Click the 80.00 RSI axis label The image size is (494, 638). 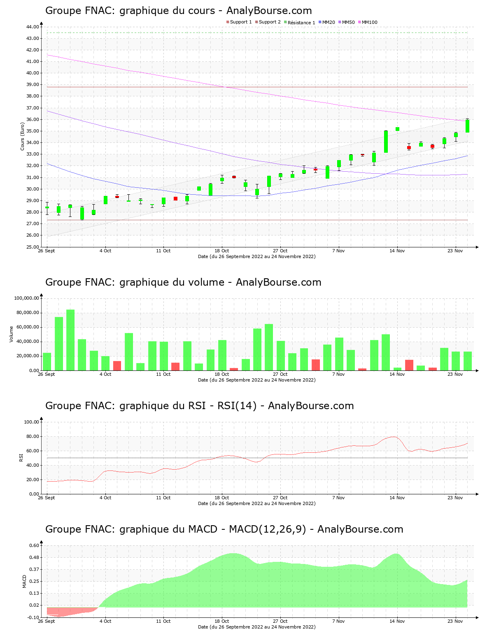coord(33,436)
